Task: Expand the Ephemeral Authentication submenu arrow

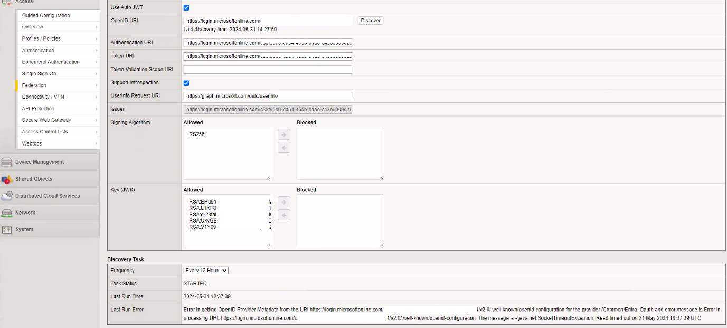Action: click(x=97, y=62)
